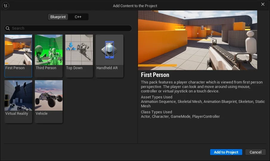Click the search magnifier icon

click(8, 28)
